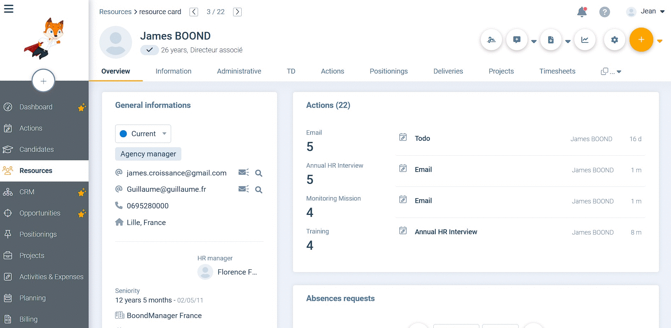Open the Todo action row

[520, 139]
